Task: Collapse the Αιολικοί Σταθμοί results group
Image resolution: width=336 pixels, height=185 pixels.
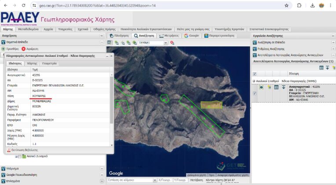Action: tap(254, 81)
